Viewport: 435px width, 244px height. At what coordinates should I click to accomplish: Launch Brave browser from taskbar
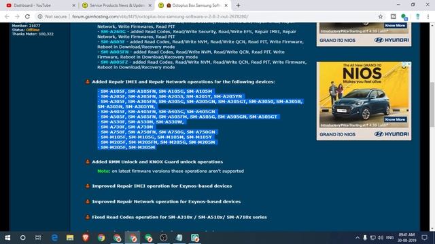[x=86, y=238]
